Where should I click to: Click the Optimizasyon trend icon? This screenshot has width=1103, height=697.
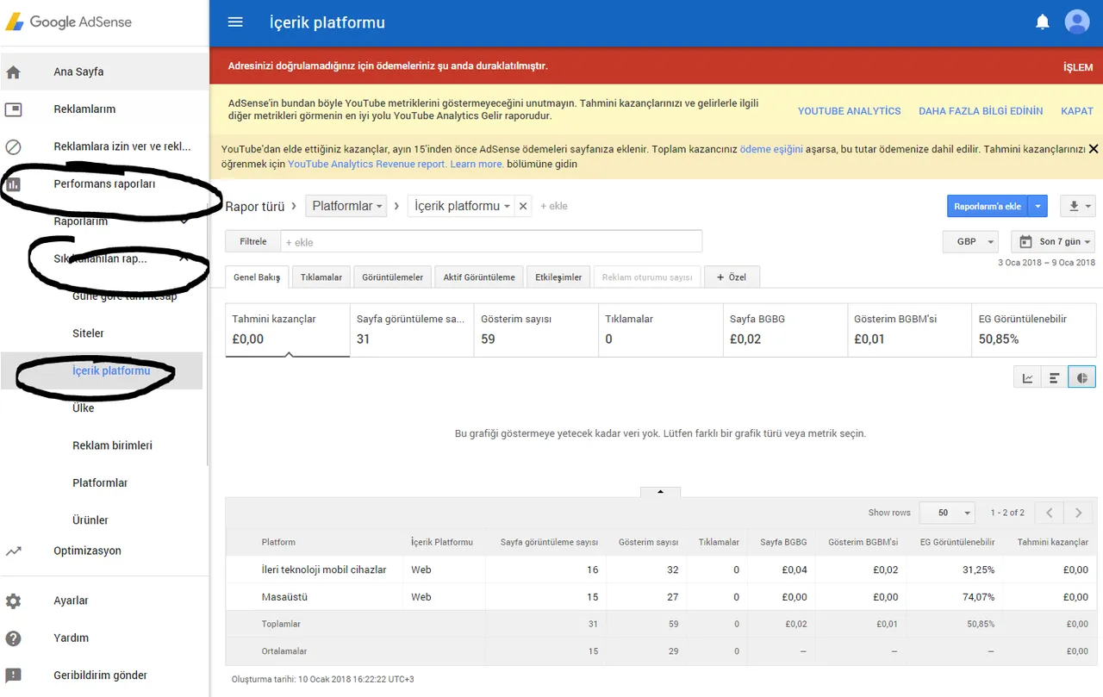click(13, 551)
